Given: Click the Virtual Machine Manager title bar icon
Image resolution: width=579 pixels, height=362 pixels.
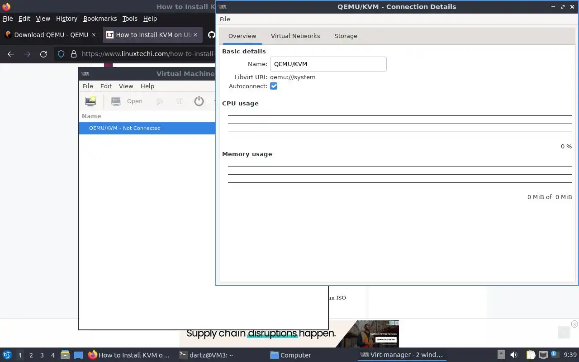Looking at the screenshot, I should tap(85, 74).
